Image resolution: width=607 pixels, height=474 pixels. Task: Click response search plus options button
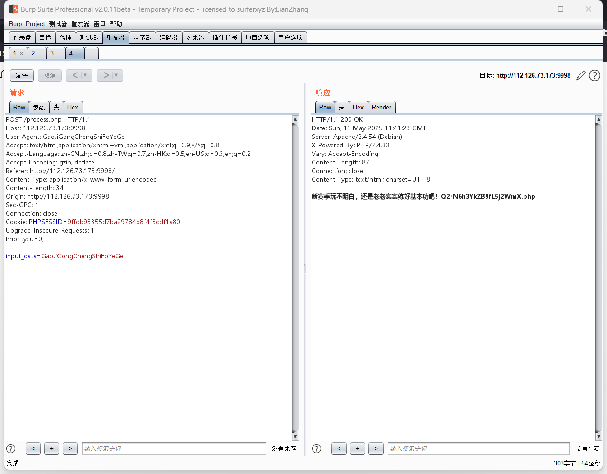click(358, 448)
